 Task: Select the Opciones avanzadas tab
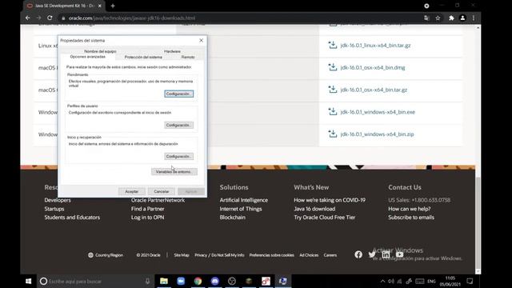[x=87, y=57]
